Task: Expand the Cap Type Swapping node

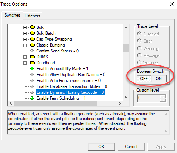Action: (x=25, y=39)
